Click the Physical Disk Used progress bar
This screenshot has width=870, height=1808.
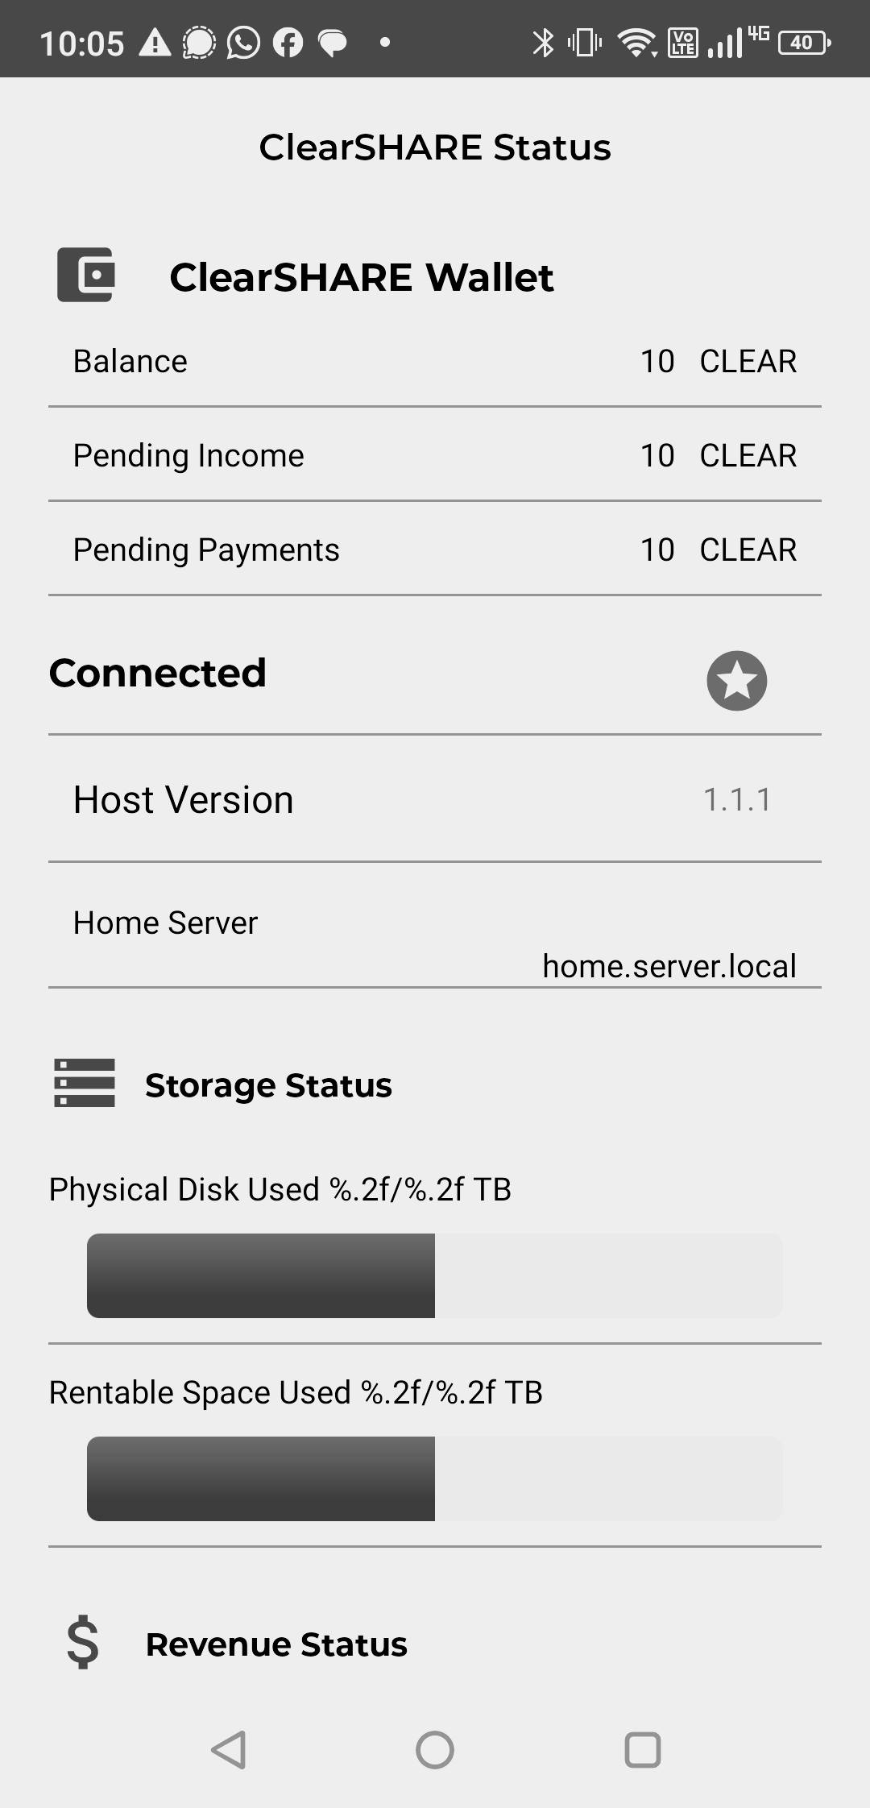click(435, 1275)
